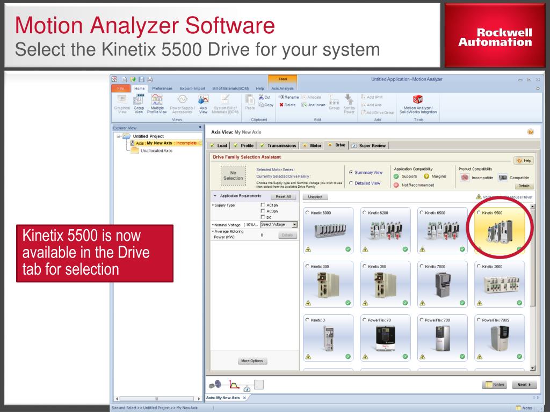The width and height of the screenshot is (550, 412).
Task: Open the File menu tab
Action: (121, 89)
